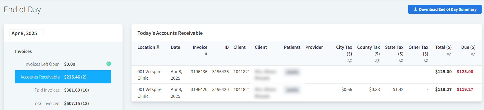The image size is (484, 110).
Task: Click the Invoice # column header
Action: pos(200,51)
